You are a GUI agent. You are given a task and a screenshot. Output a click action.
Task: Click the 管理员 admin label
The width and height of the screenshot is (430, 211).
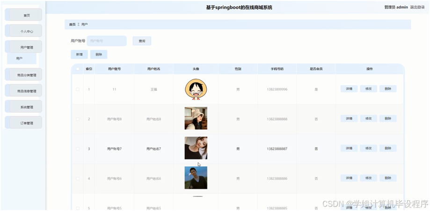point(396,7)
